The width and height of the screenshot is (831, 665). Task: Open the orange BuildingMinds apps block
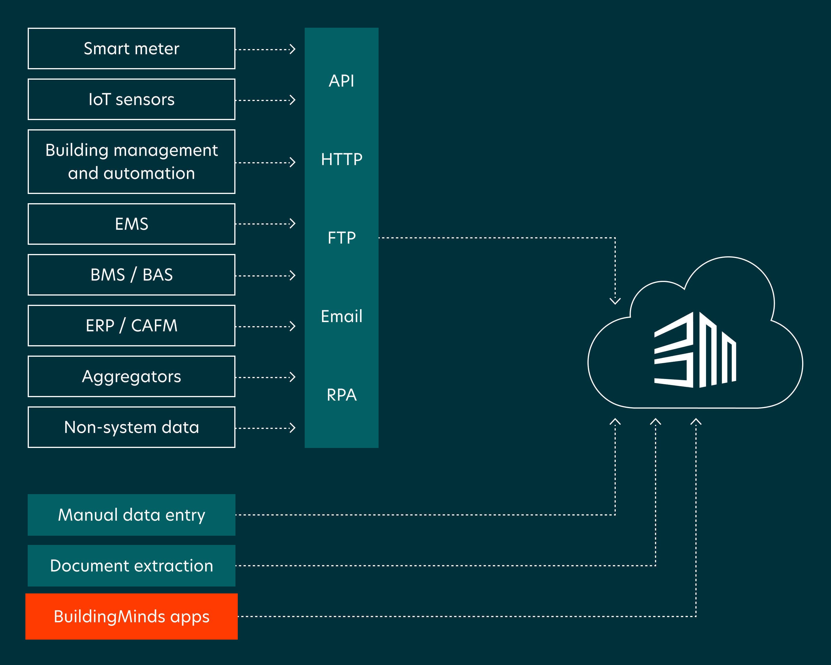pyautogui.click(x=132, y=617)
